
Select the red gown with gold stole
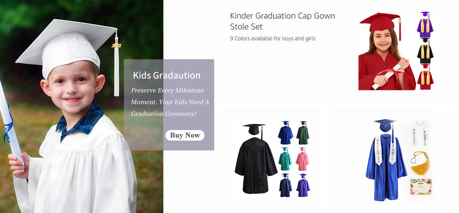(425, 77)
